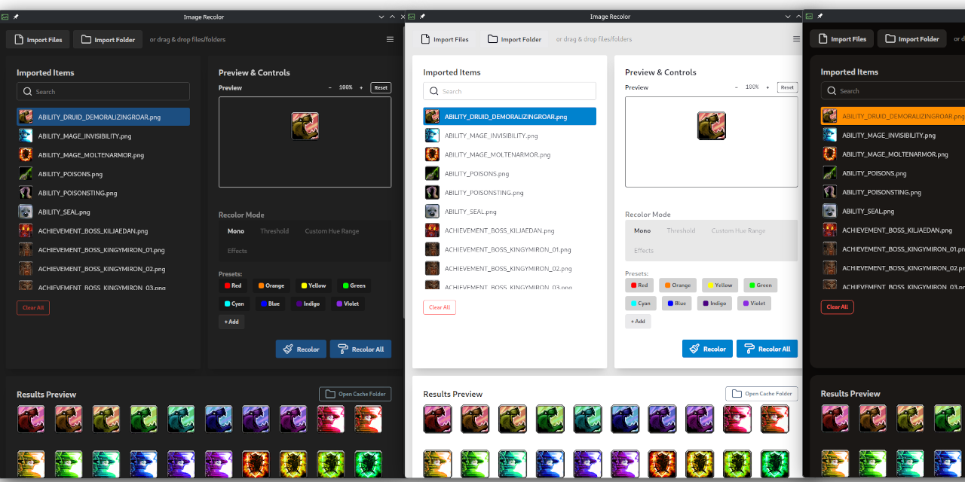Select ABILITY_POISONSTING.png name in left dark window
This screenshot has height=482, width=965.
[78, 193]
